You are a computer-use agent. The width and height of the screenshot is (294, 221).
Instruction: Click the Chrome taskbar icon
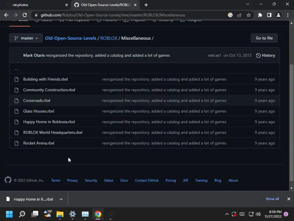[x=98, y=214]
